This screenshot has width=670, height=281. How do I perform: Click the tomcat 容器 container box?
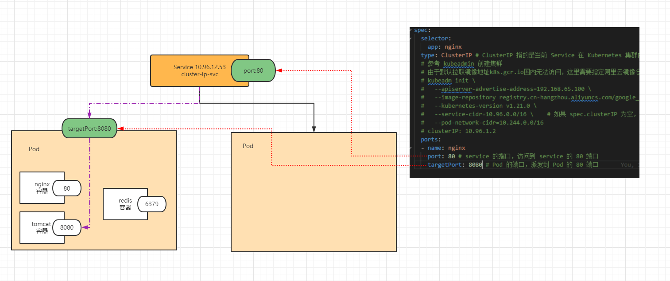click(42, 227)
